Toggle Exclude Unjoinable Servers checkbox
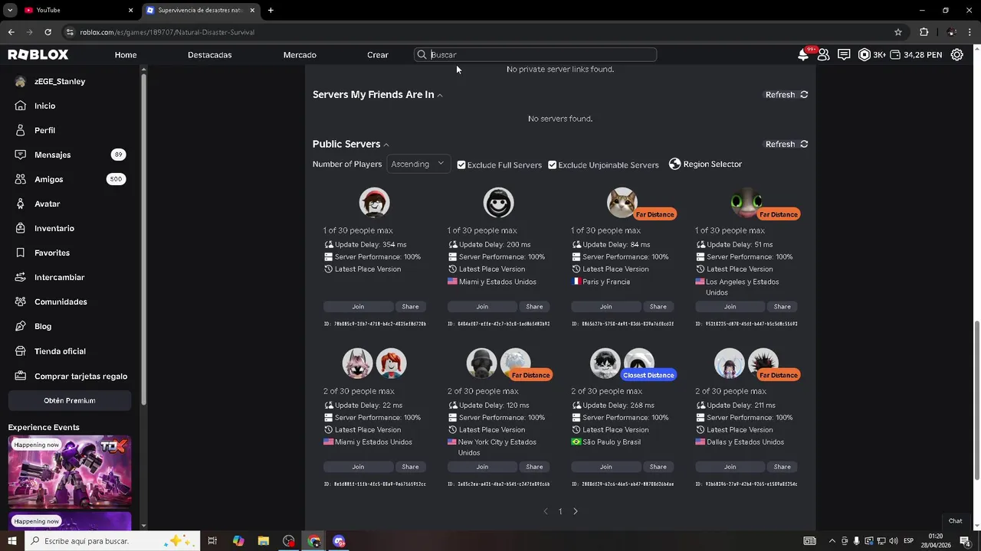The width and height of the screenshot is (981, 551). (x=552, y=165)
